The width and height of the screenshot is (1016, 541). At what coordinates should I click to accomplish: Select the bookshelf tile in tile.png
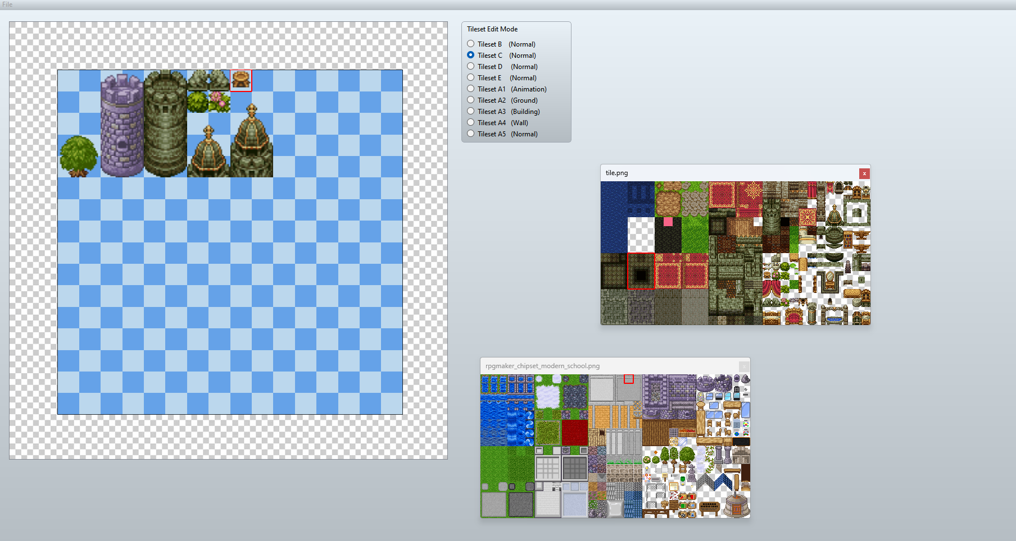coord(847,240)
